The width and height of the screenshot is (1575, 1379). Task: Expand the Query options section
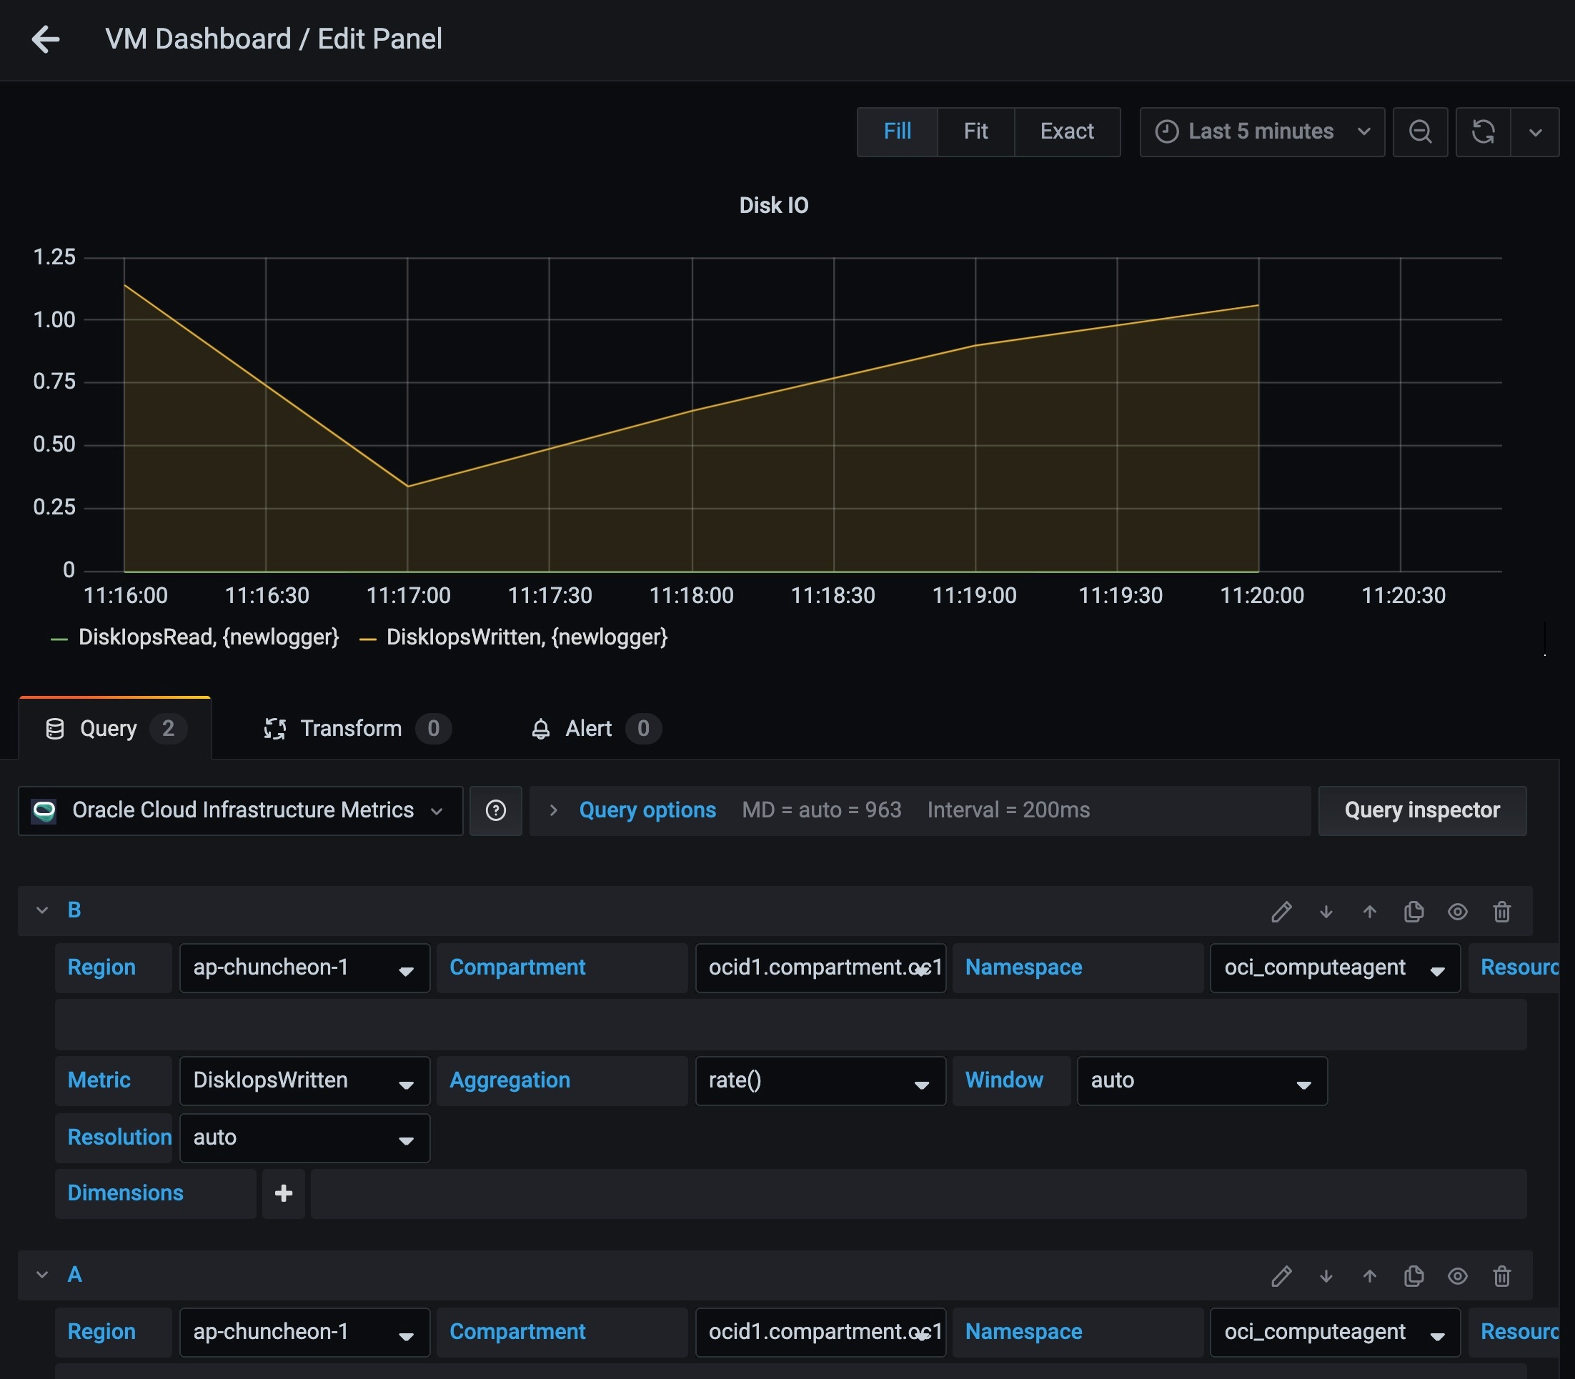tap(647, 810)
